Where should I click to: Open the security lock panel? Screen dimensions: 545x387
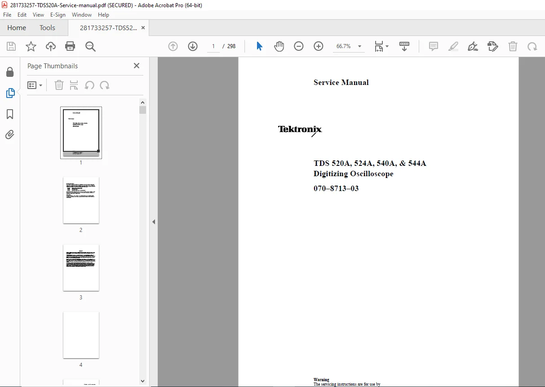(x=10, y=72)
